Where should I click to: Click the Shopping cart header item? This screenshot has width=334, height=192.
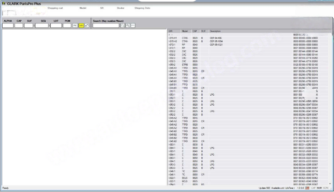pyautogui.click(x=55, y=8)
